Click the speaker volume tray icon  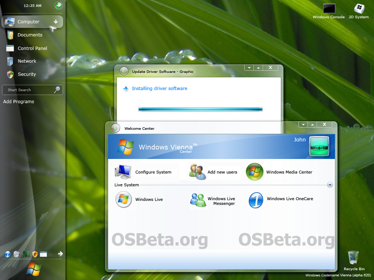pyautogui.click(x=16, y=254)
